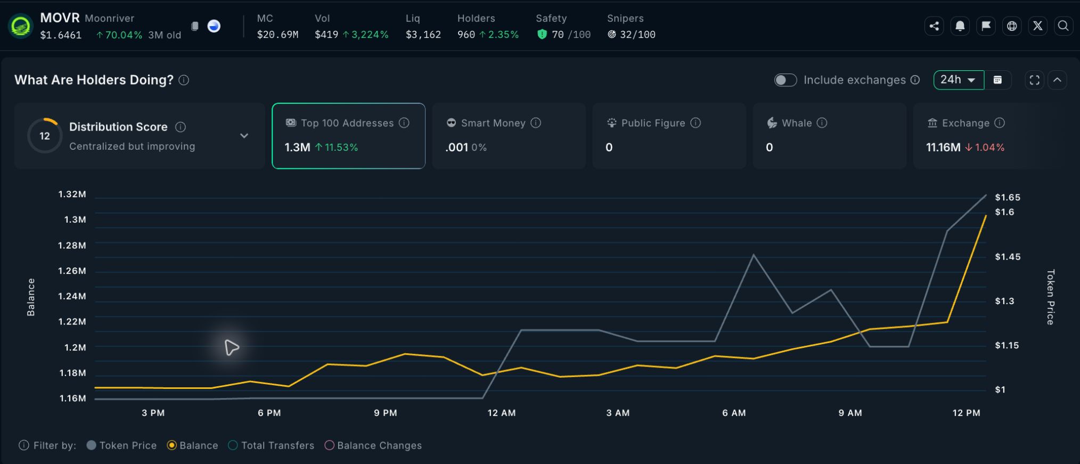Click the Snipers target icon
The image size is (1080, 464).
[x=612, y=35]
